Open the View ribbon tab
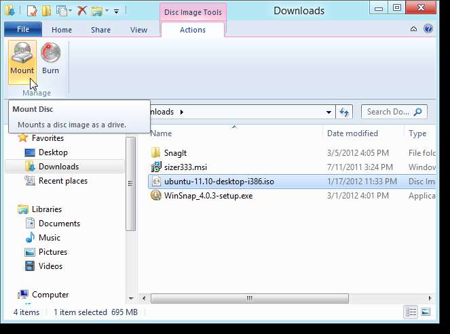This screenshot has width=450, height=334. tap(138, 30)
